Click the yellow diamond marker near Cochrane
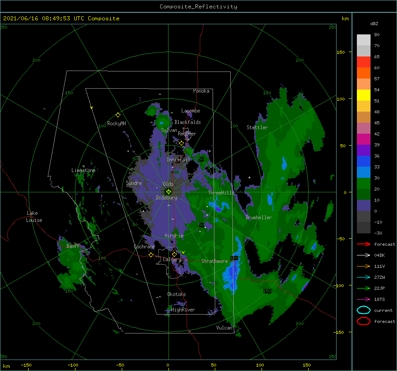This screenshot has width=397, height=371. click(x=151, y=255)
